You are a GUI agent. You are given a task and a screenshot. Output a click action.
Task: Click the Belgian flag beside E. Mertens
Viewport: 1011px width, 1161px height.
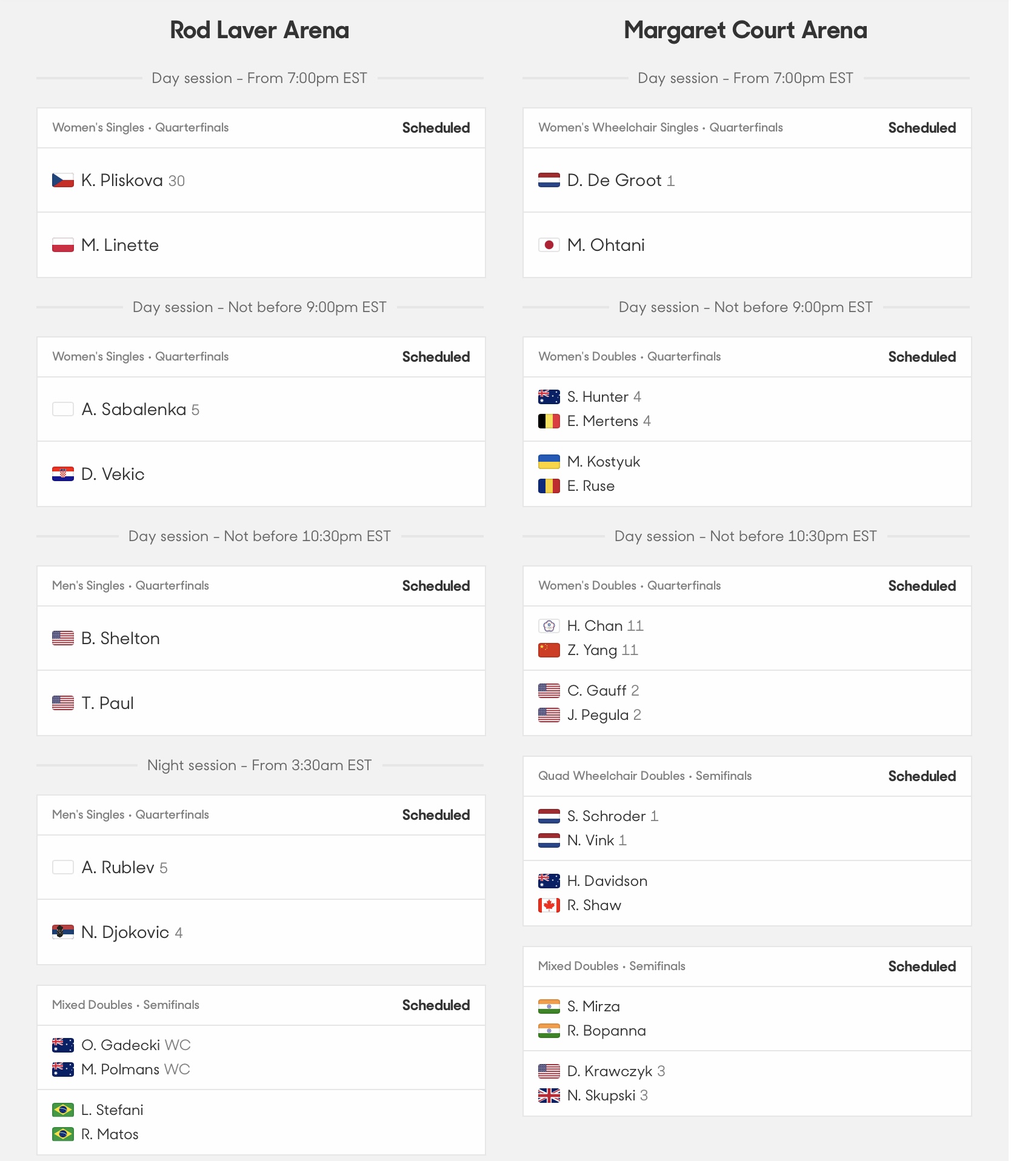pos(549,421)
